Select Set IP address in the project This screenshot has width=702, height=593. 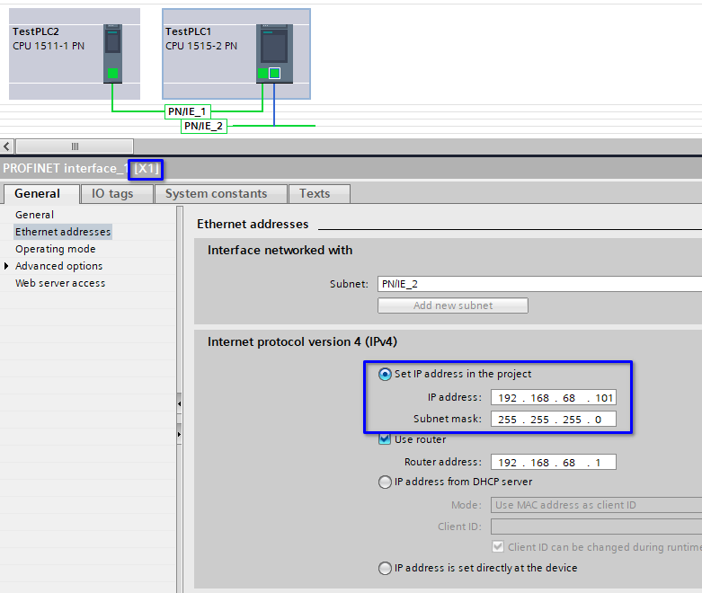pos(385,374)
